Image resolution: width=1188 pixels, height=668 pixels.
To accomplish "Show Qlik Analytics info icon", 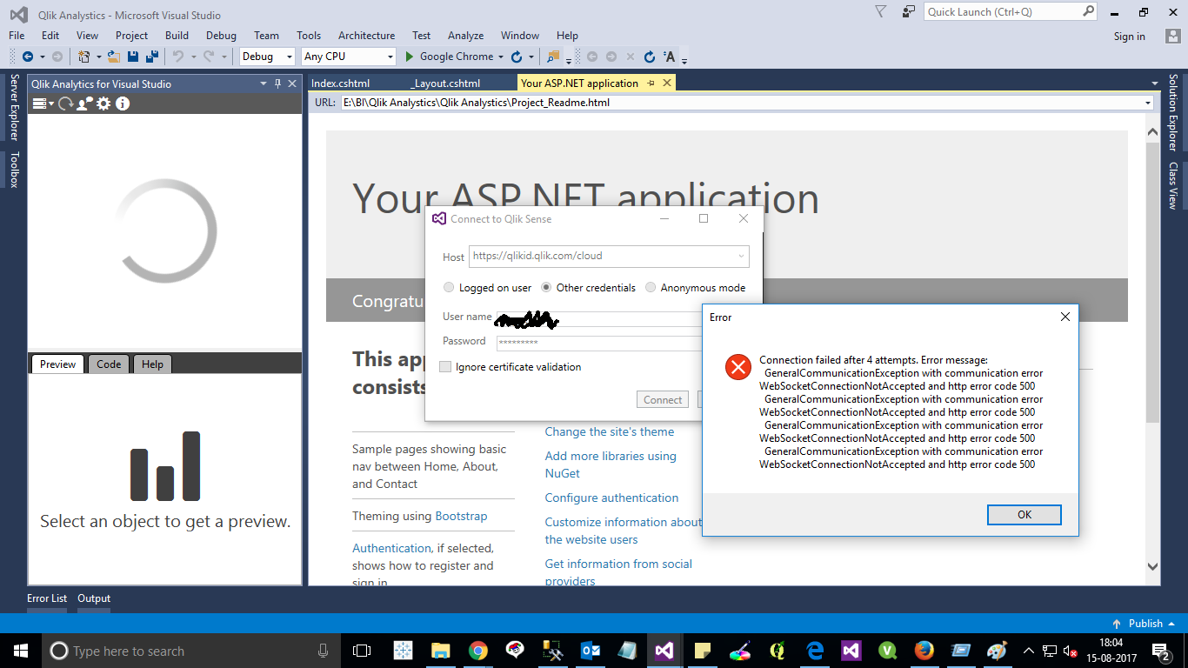I will [123, 104].
